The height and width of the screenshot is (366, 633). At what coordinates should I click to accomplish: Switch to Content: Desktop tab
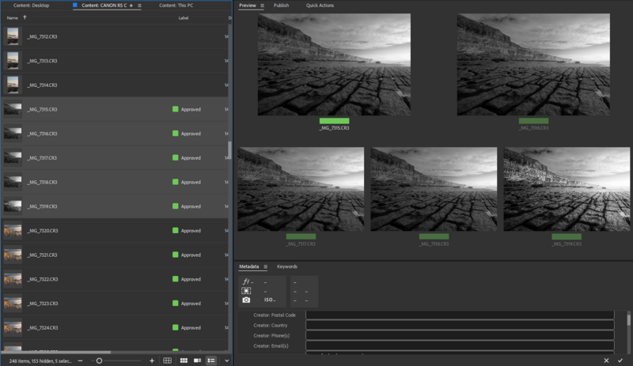[x=31, y=6]
